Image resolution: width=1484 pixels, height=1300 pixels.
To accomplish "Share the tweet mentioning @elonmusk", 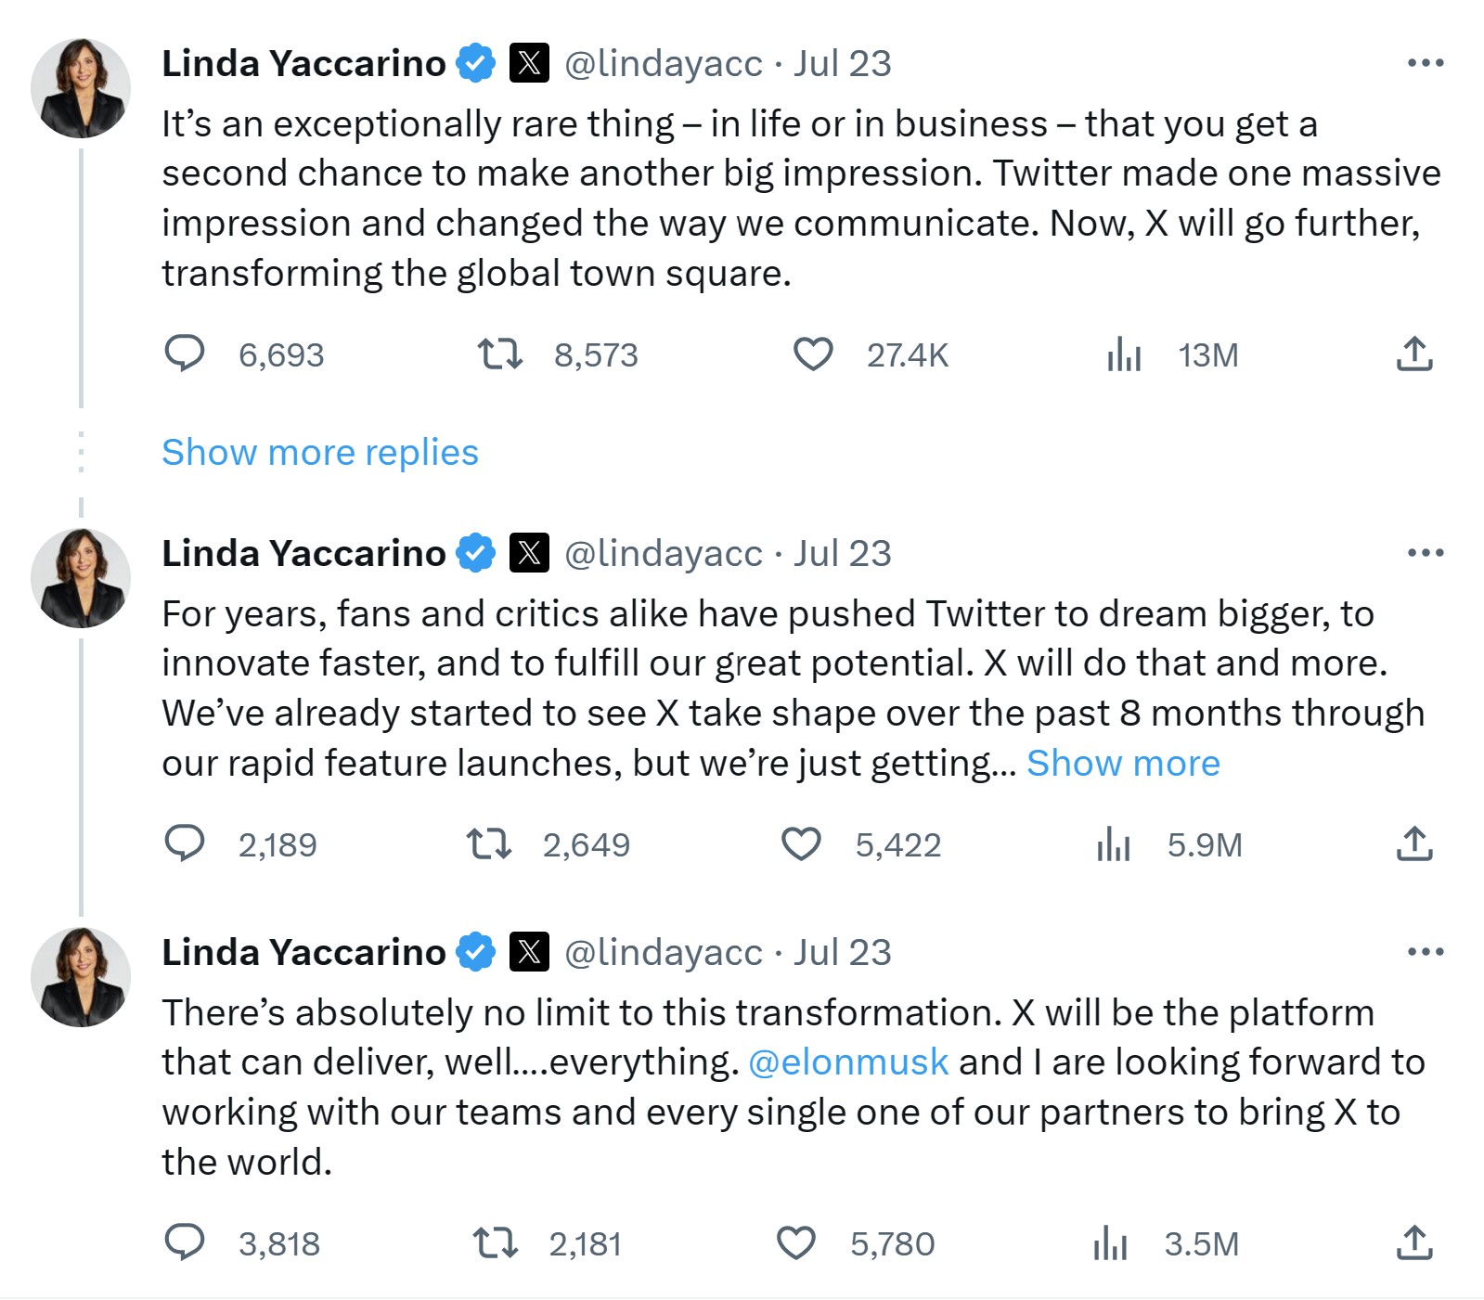I will pos(1414,1243).
